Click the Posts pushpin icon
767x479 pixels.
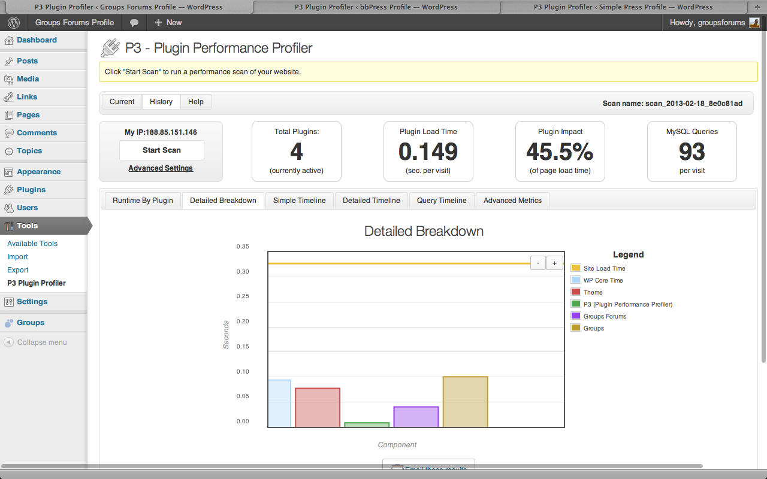tap(9, 61)
